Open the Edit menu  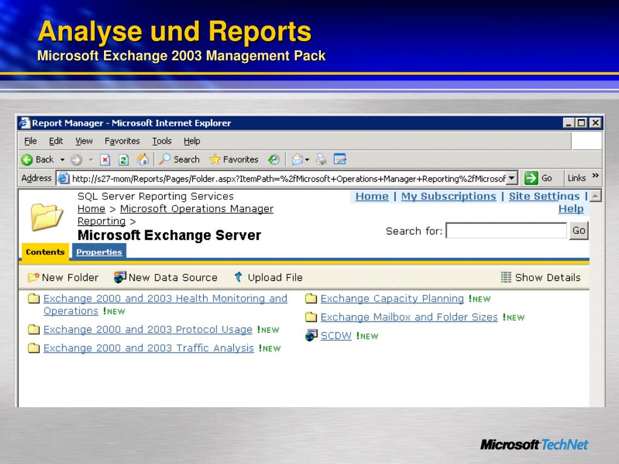[x=56, y=141]
